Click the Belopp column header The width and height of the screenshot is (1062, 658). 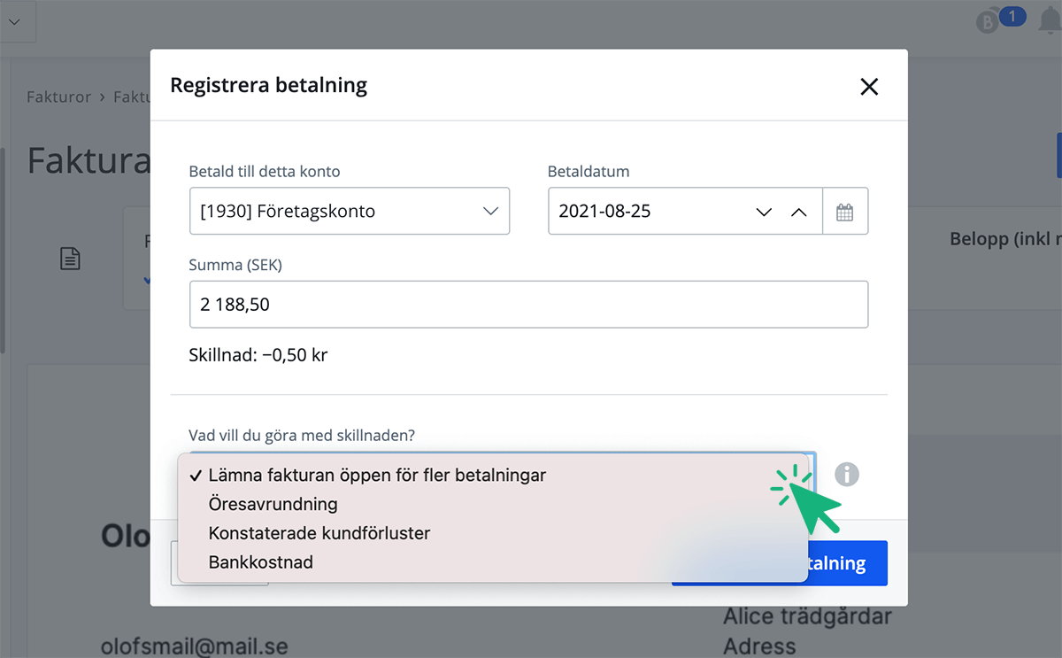1004,239
